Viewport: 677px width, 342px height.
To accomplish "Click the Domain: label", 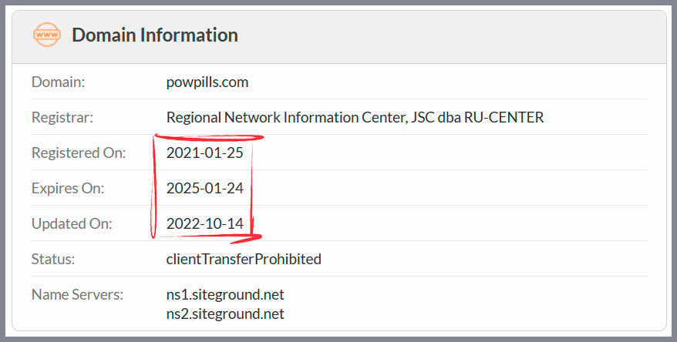I will tap(59, 82).
